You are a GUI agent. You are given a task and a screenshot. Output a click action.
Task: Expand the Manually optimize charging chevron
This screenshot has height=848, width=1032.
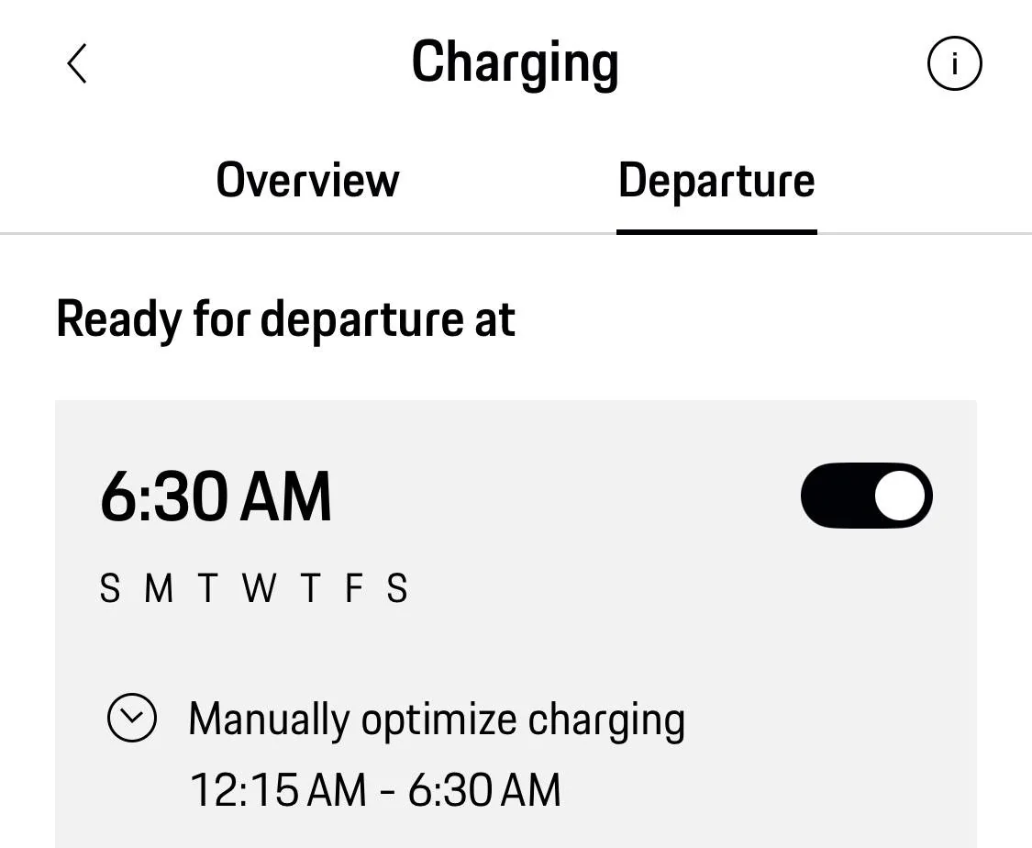tap(132, 718)
